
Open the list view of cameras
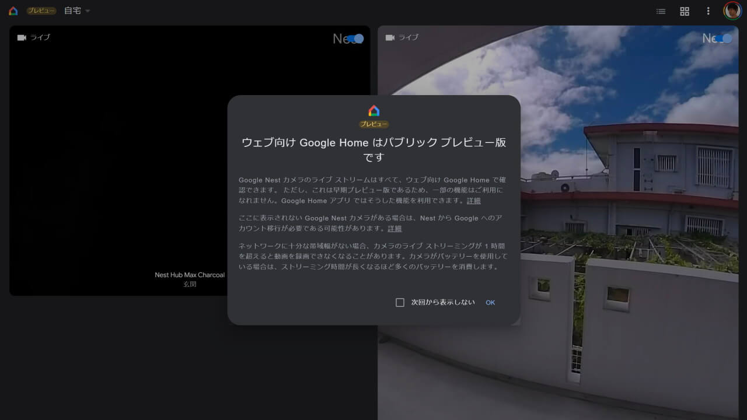pyautogui.click(x=661, y=10)
